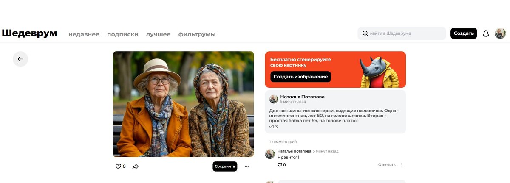510x183 pixels.
Task: Switch to the подписки tab
Action: pyautogui.click(x=122, y=34)
